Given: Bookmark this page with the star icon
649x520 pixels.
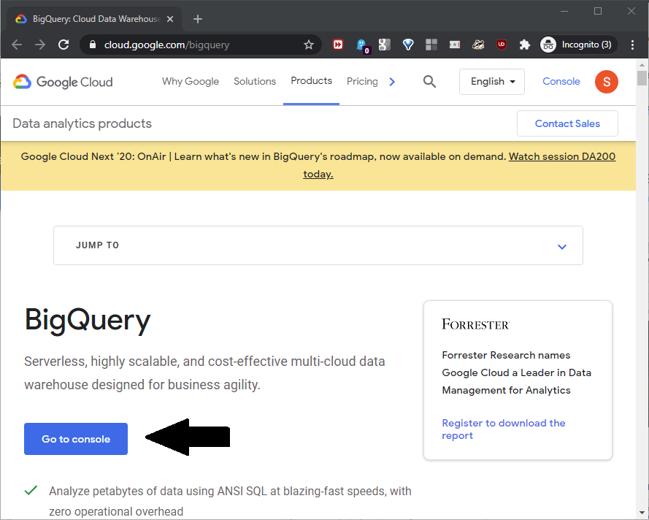Looking at the screenshot, I should click(x=309, y=45).
